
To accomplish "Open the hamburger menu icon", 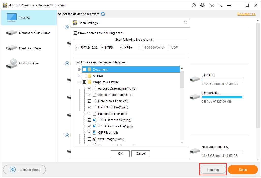I will pos(229,6).
